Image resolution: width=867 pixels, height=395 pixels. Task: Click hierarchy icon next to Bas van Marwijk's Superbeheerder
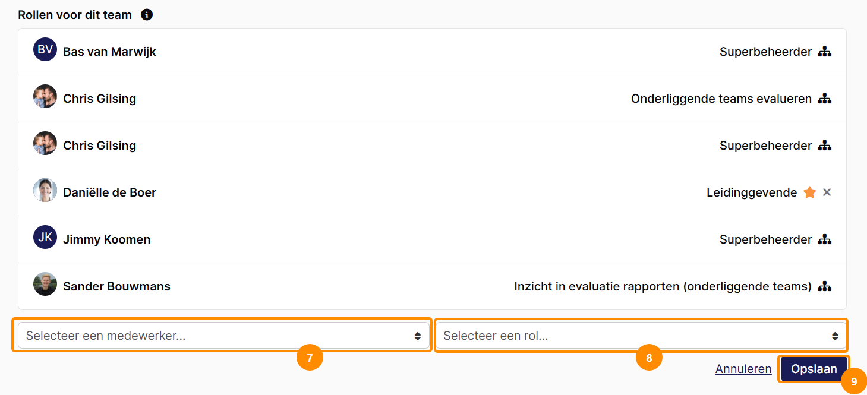click(824, 52)
